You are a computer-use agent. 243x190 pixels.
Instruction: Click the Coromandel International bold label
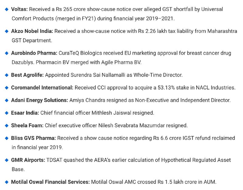(x=42, y=88)
